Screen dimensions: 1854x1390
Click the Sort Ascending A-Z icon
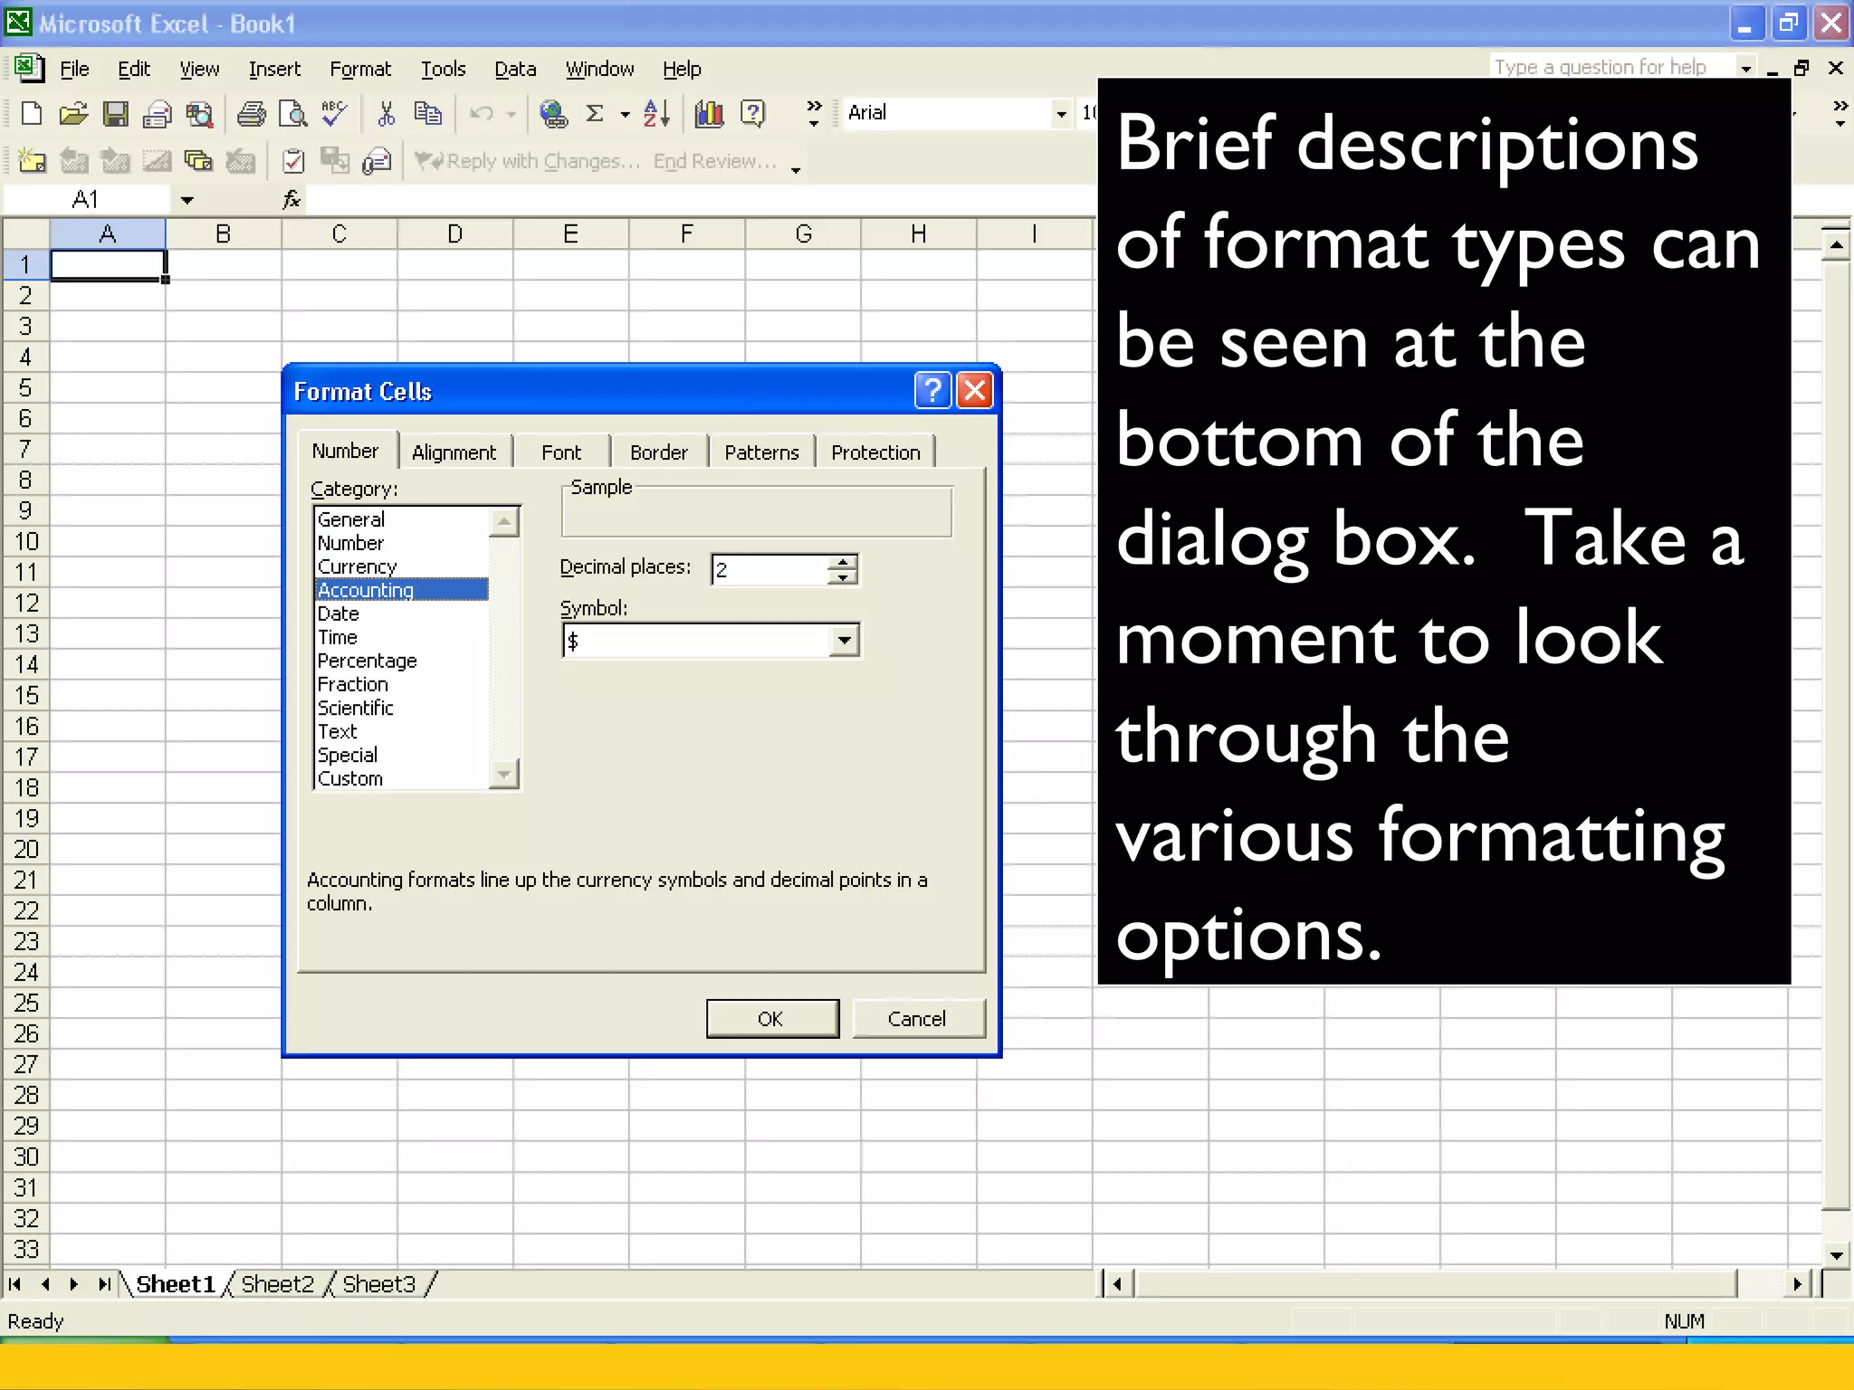[656, 113]
